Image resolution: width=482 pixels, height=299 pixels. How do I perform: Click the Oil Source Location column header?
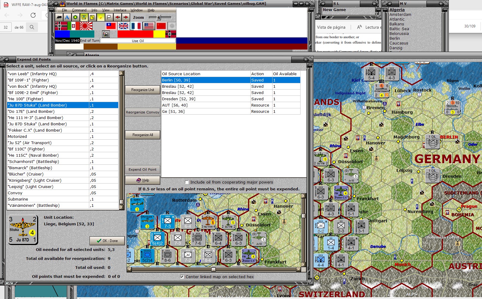206,74
